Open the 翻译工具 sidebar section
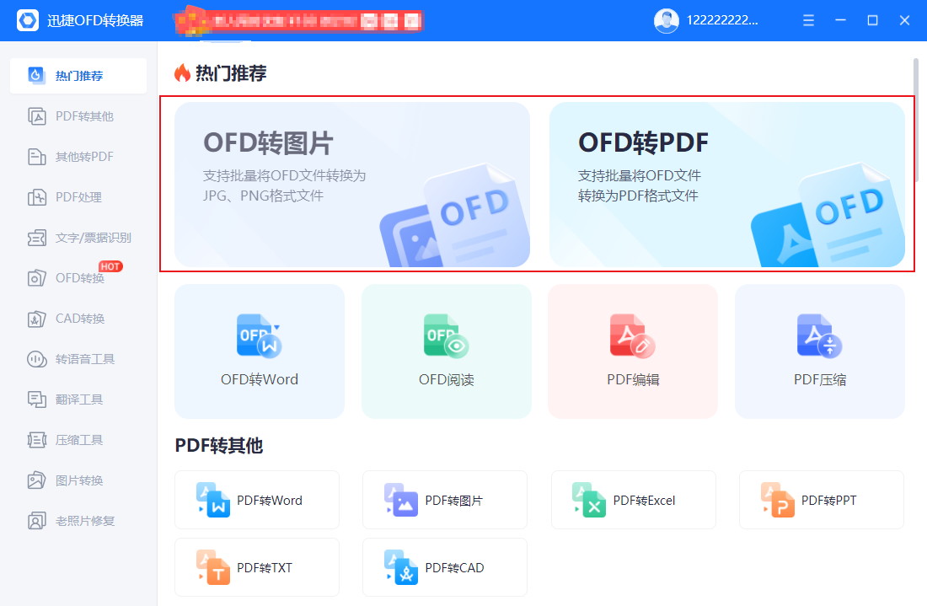Viewport: 927px width, 606px height. [78, 399]
